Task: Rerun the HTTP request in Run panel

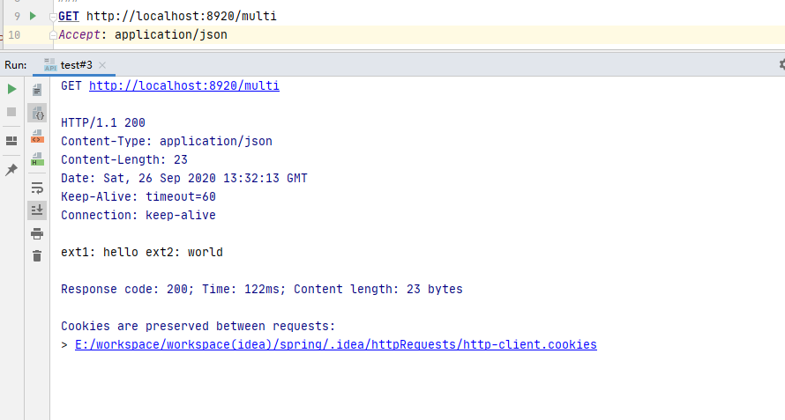Action: (x=11, y=89)
